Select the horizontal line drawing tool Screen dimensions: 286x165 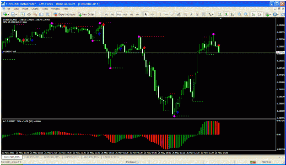(167, 14)
